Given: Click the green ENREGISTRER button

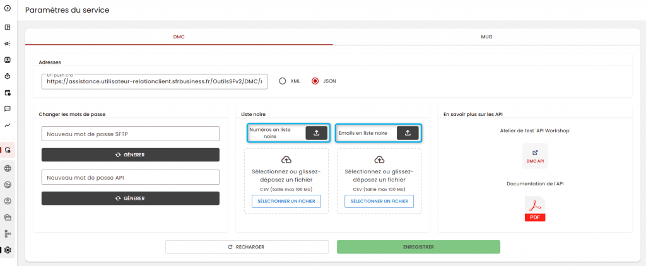Looking at the screenshot, I should (419, 247).
